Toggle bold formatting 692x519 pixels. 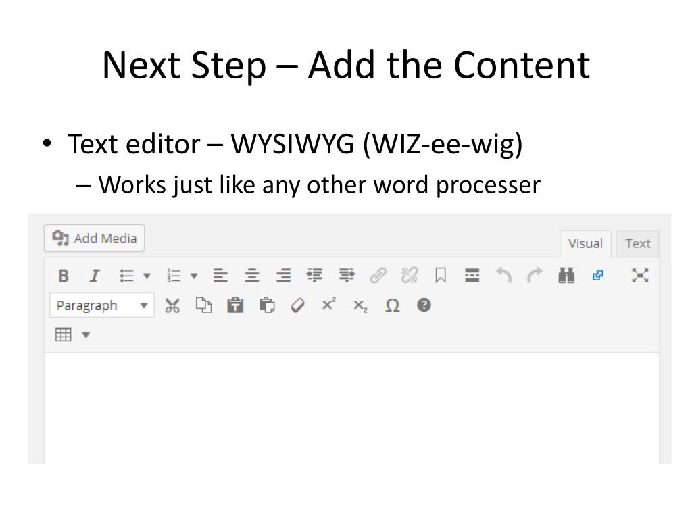tap(64, 276)
